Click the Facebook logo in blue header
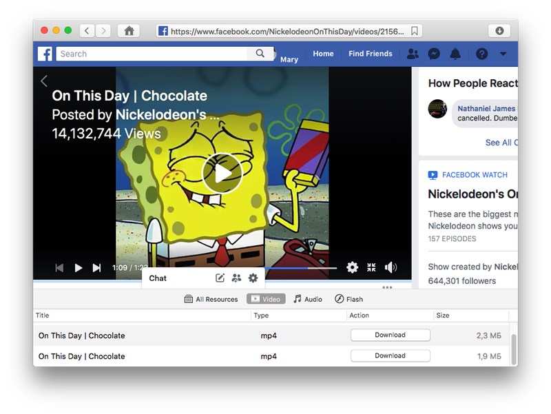This screenshot has height=414, width=551. 45,54
